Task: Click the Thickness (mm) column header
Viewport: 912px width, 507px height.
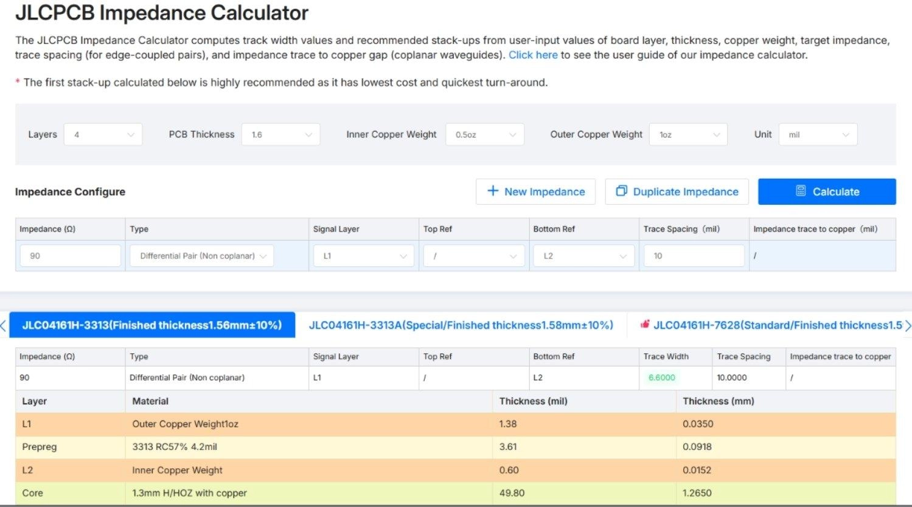Action: point(719,401)
